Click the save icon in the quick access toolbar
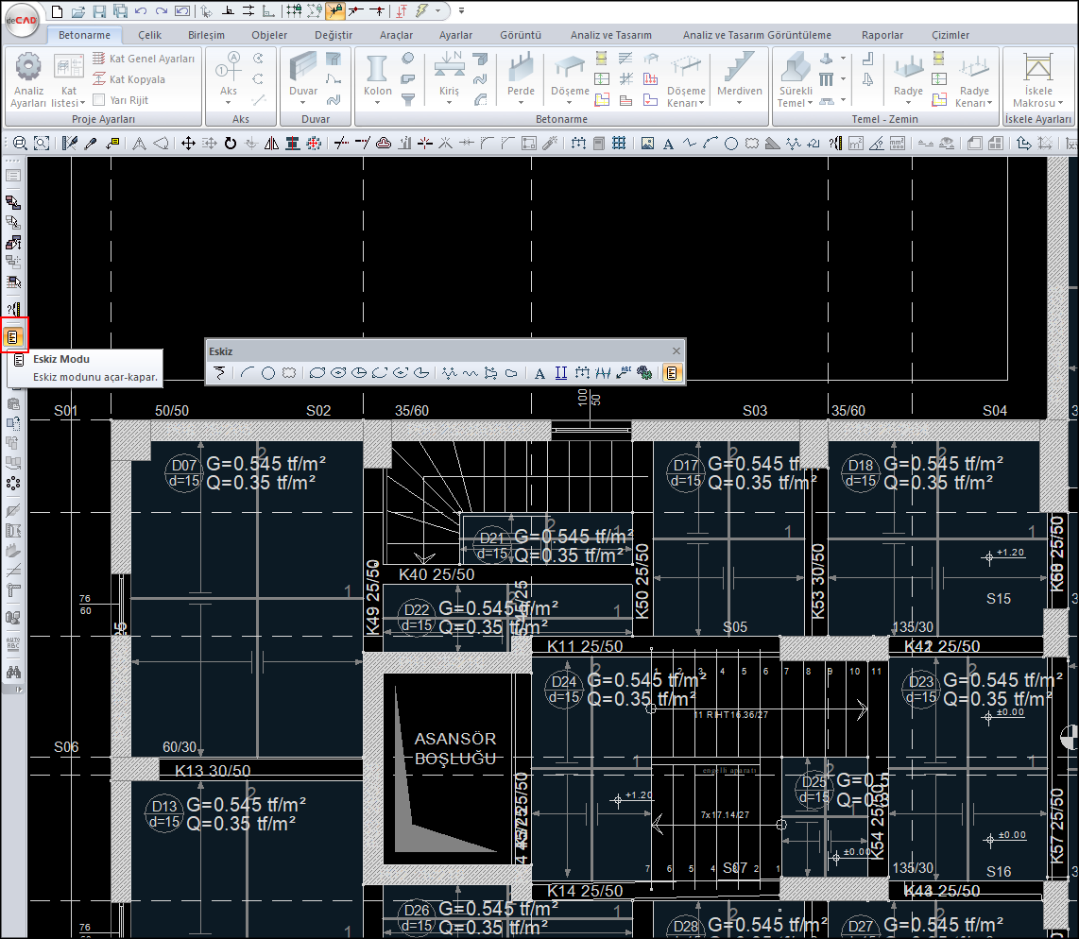 pos(99,11)
